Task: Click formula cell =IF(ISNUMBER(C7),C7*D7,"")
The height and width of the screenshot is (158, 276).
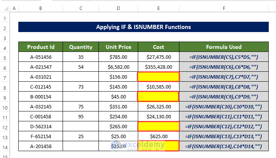Action: coord(224,77)
